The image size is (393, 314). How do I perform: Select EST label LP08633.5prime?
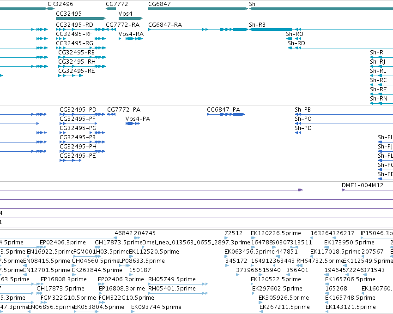pyautogui.click(x=142, y=261)
